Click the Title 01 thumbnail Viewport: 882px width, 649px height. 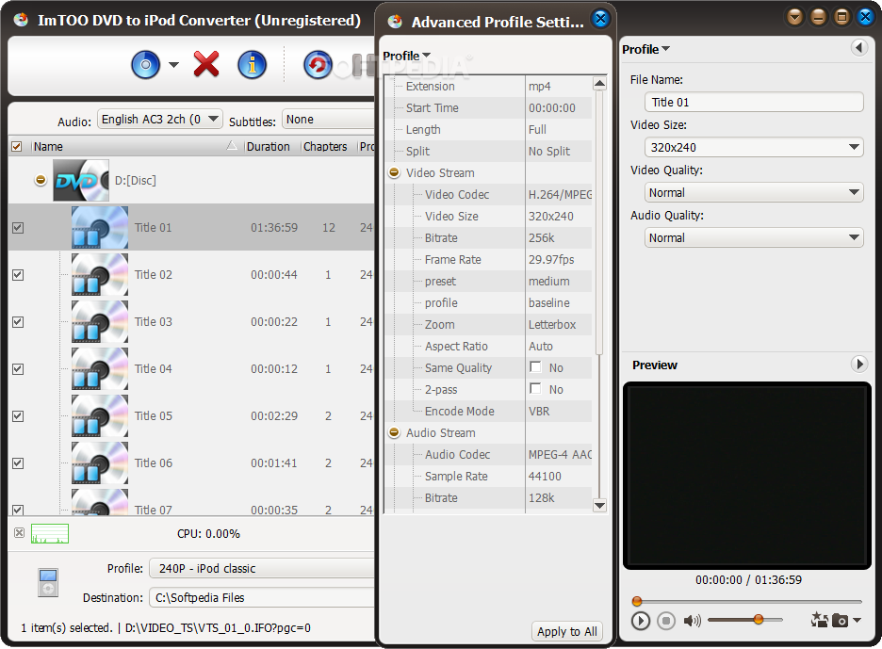100,228
